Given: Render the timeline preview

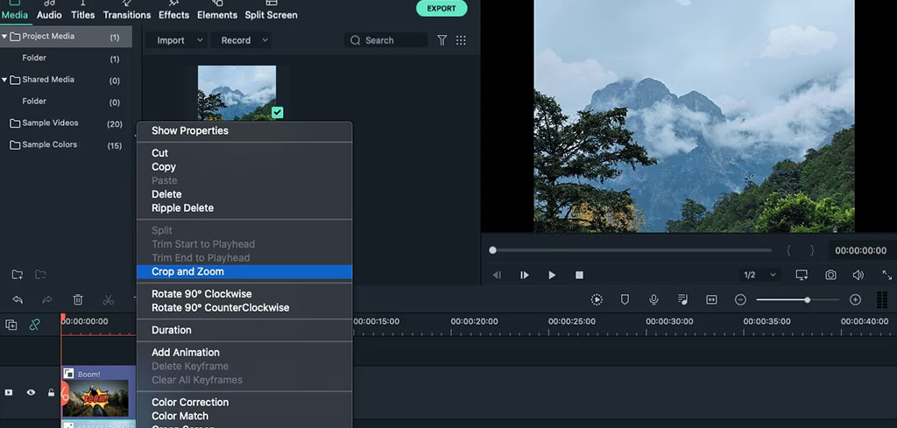Looking at the screenshot, I should [597, 299].
